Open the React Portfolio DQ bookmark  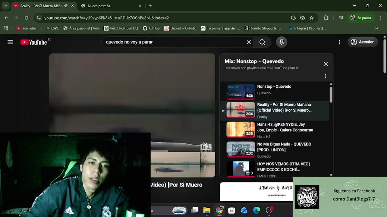121,28
